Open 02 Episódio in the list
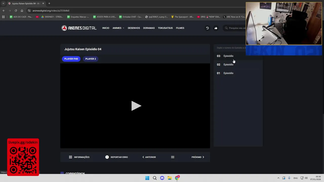 click(238, 64)
